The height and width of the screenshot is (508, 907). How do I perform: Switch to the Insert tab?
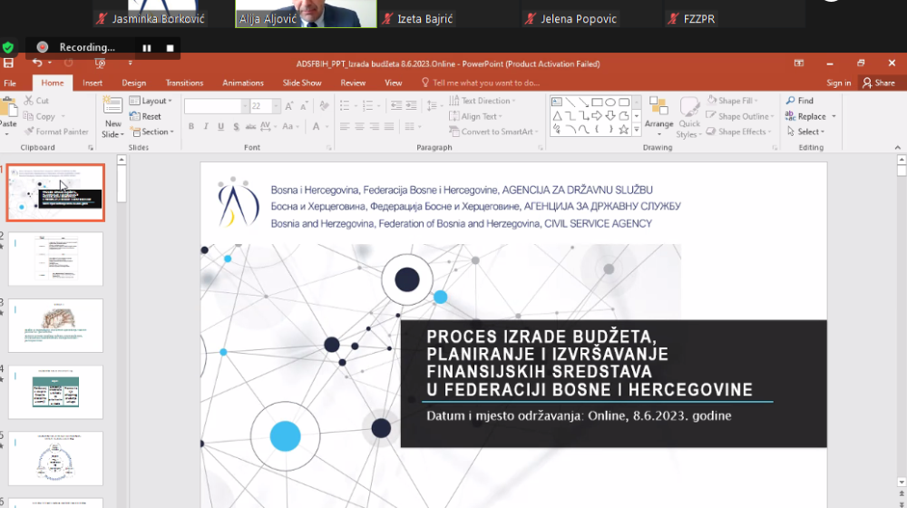click(x=93, y=83)
